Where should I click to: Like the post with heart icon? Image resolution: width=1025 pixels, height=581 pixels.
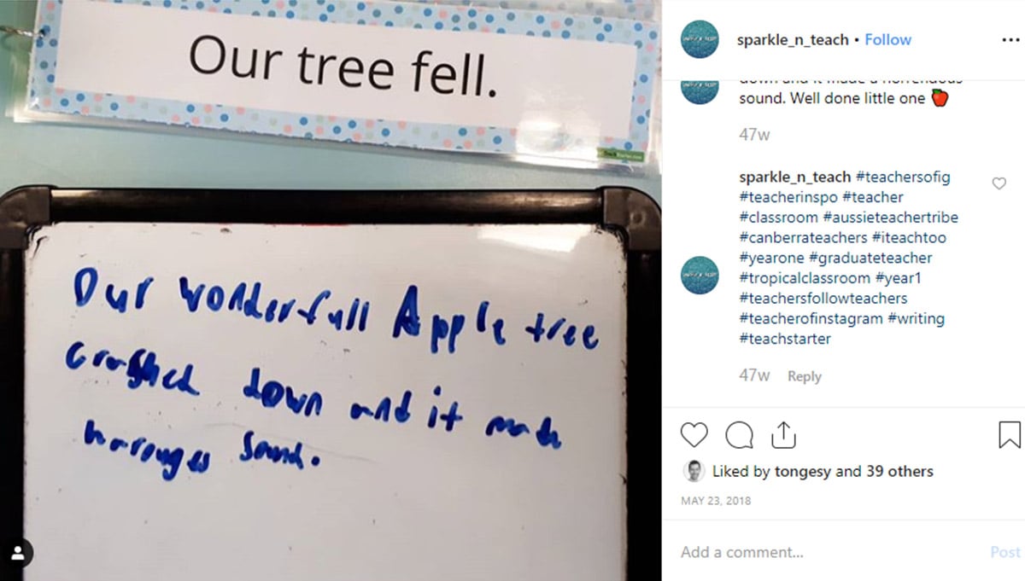click(694, 435)
